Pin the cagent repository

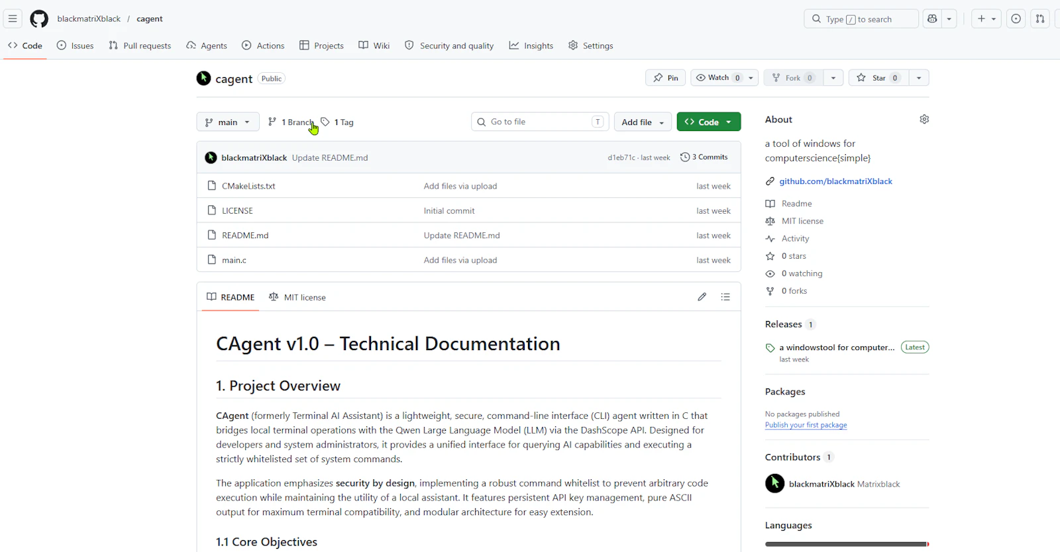[x=665, y=77]
